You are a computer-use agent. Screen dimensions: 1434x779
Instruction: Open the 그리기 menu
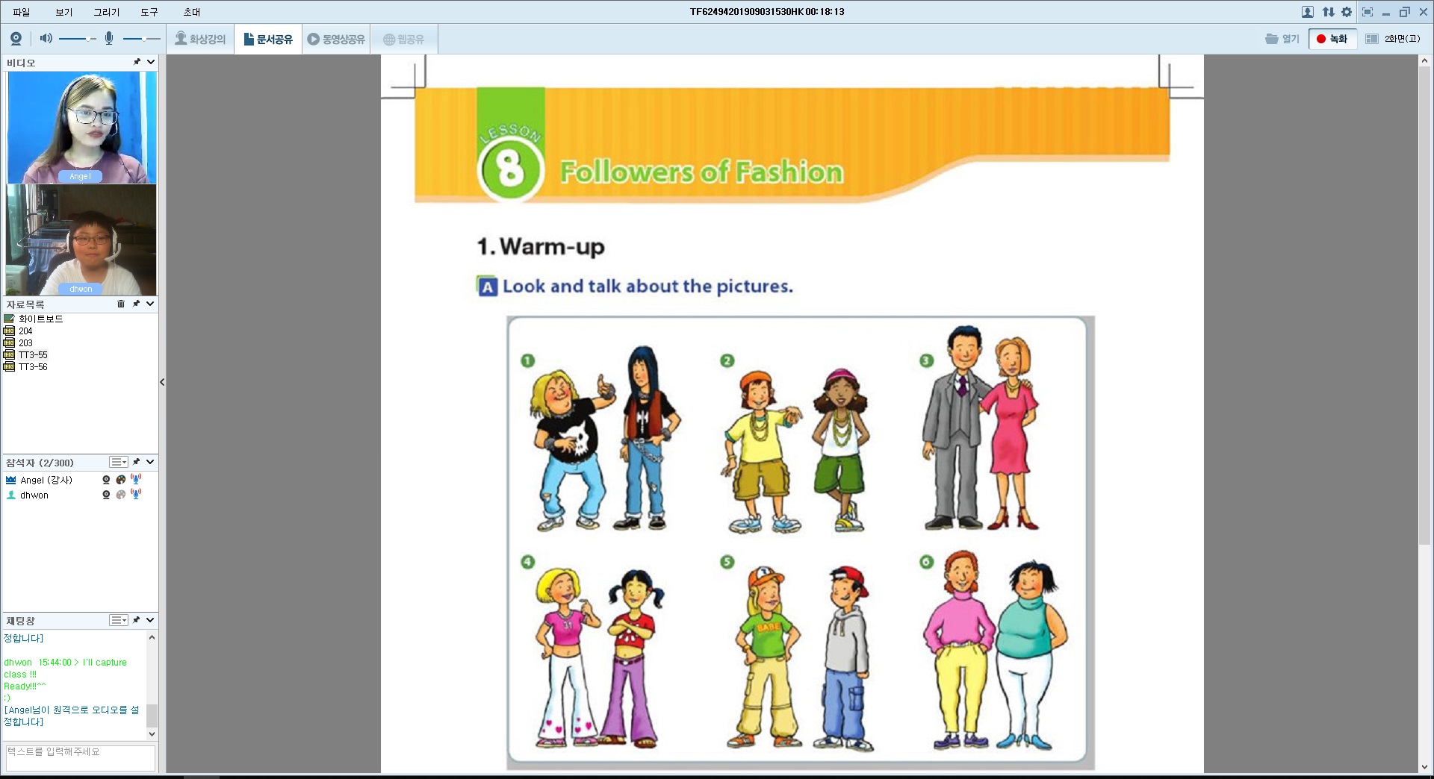click(x=106, y=12)
